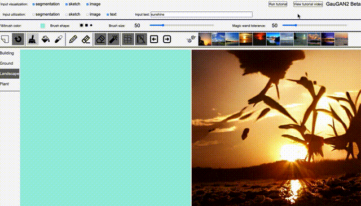This screenshot has width=361, height=206.
Task: Click the Run tutorial button
Action: (278, 4)
